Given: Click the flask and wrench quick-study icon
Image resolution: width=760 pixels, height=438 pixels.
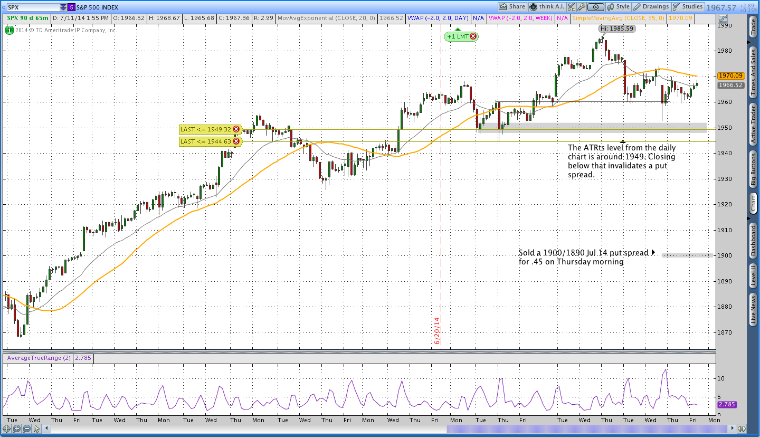Looking at the screenshot, I should point(571,7).
